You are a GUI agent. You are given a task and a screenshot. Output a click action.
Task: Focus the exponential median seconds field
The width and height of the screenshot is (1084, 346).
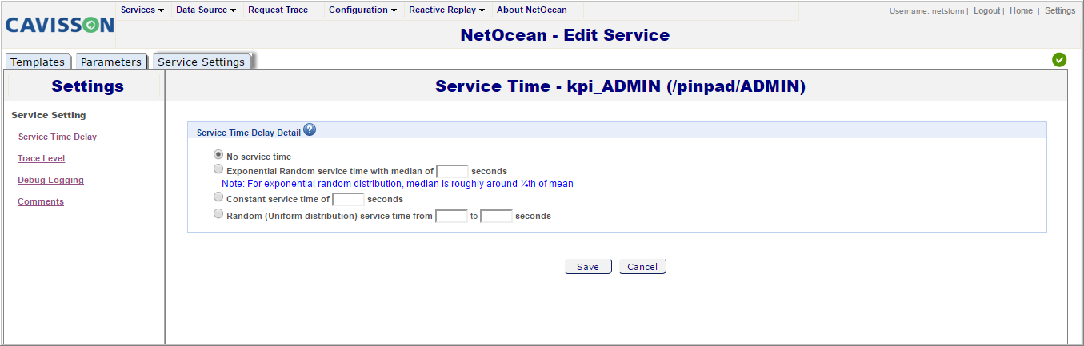[x=452, y=171]
